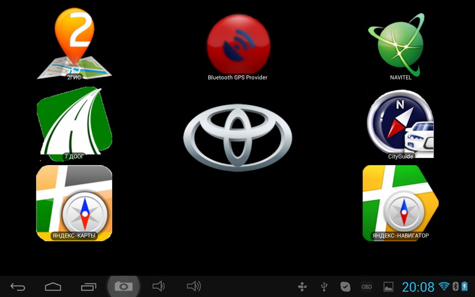Screen dimensions: 475x297
Task: Open the Wi-Fi status indicator
Action: pos(444,287)
